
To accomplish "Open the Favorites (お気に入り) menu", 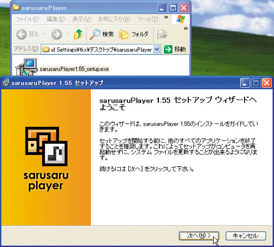I will tap(114, 19).
